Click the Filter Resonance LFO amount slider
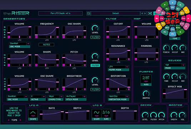 click(x=118, y=59)
